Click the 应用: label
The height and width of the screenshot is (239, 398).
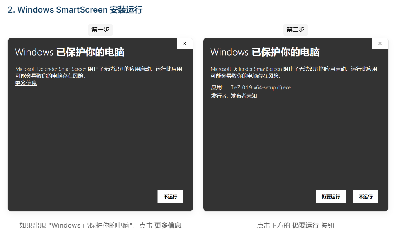tap(217, 87)
